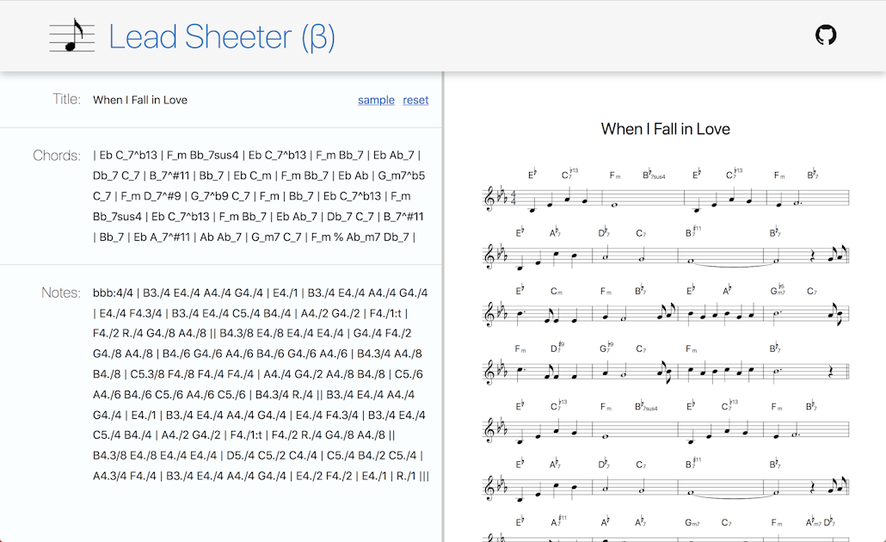Click the music note logo icon
886x542 pixels.
coord(71,35)
